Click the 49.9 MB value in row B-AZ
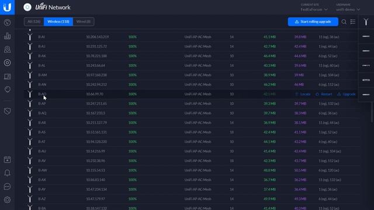The height and width of the screenshot is (210, 374). (x=270, y=199)
